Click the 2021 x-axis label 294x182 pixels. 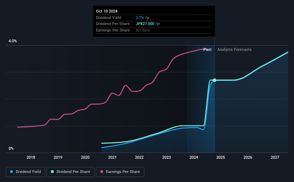tap(112, 157)
